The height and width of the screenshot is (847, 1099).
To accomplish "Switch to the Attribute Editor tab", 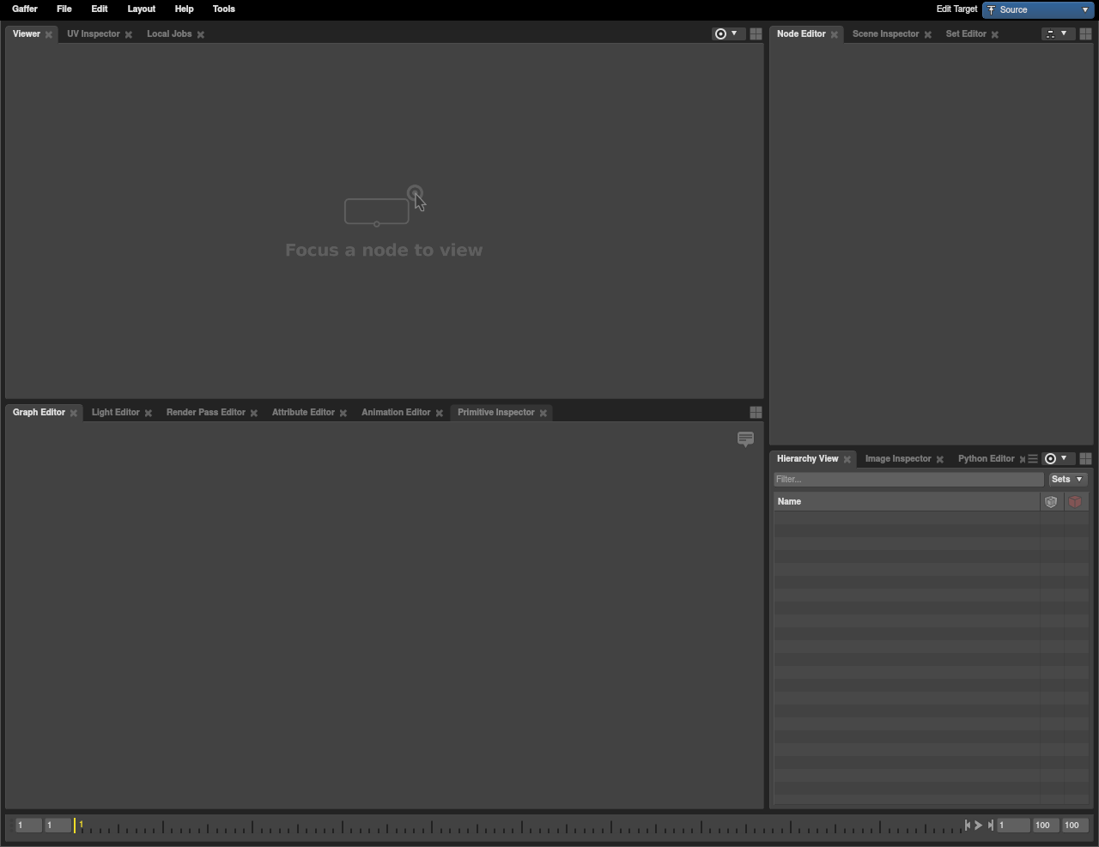I will tap(303, 412).
